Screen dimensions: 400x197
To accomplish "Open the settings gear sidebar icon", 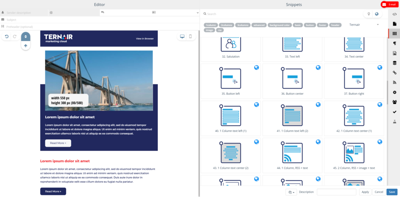I will (395, 92).
